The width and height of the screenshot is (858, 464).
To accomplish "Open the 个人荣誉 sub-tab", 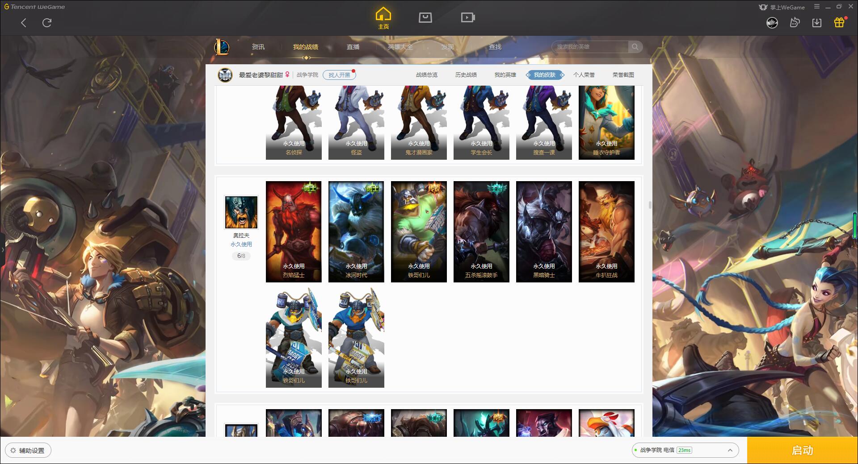I will [584, 75].
